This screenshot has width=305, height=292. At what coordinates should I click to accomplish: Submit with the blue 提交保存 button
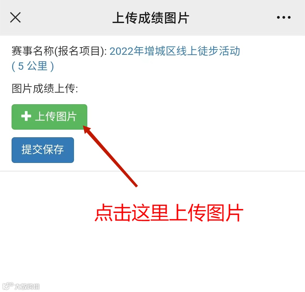pos(43,150)
